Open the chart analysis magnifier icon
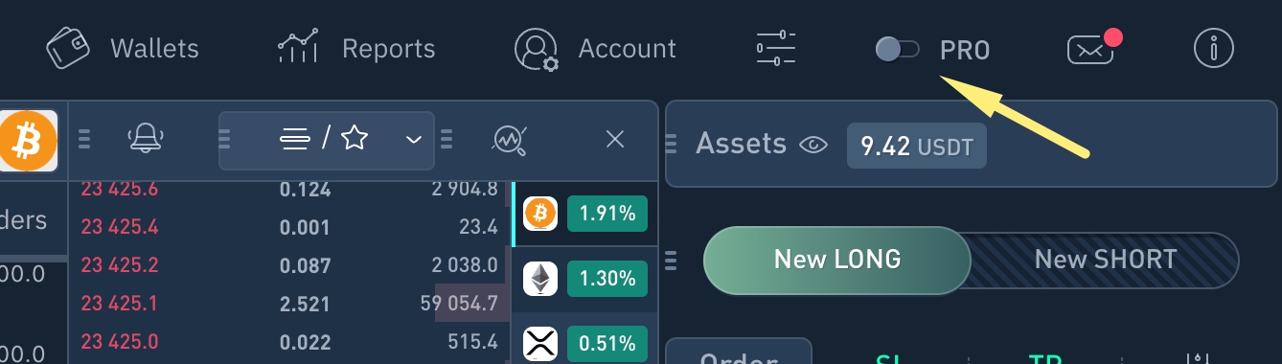The height and width of the screenshot is (364, 1282). pyautogui.click(x=511, y=140)
